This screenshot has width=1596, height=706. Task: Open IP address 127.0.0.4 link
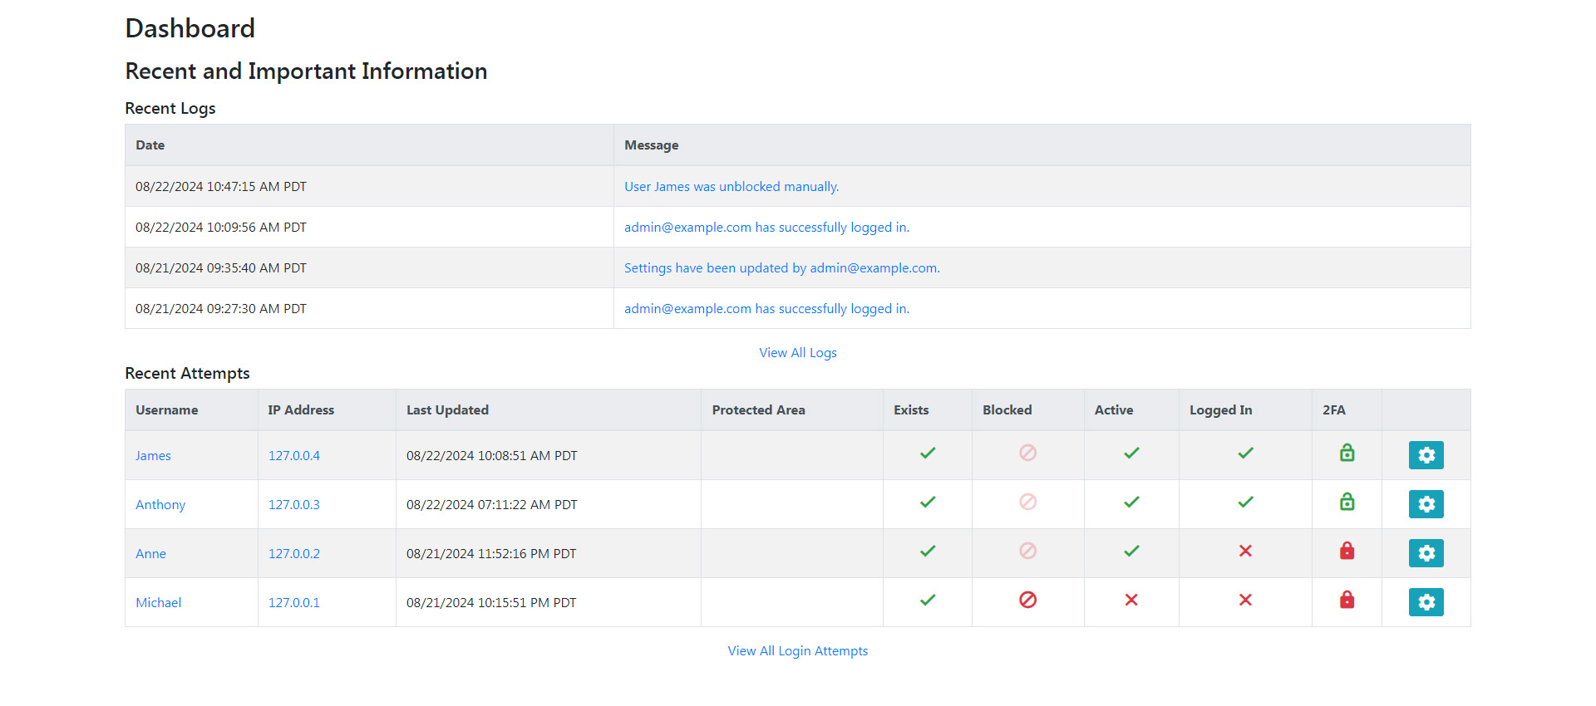[x=293, y=456]
